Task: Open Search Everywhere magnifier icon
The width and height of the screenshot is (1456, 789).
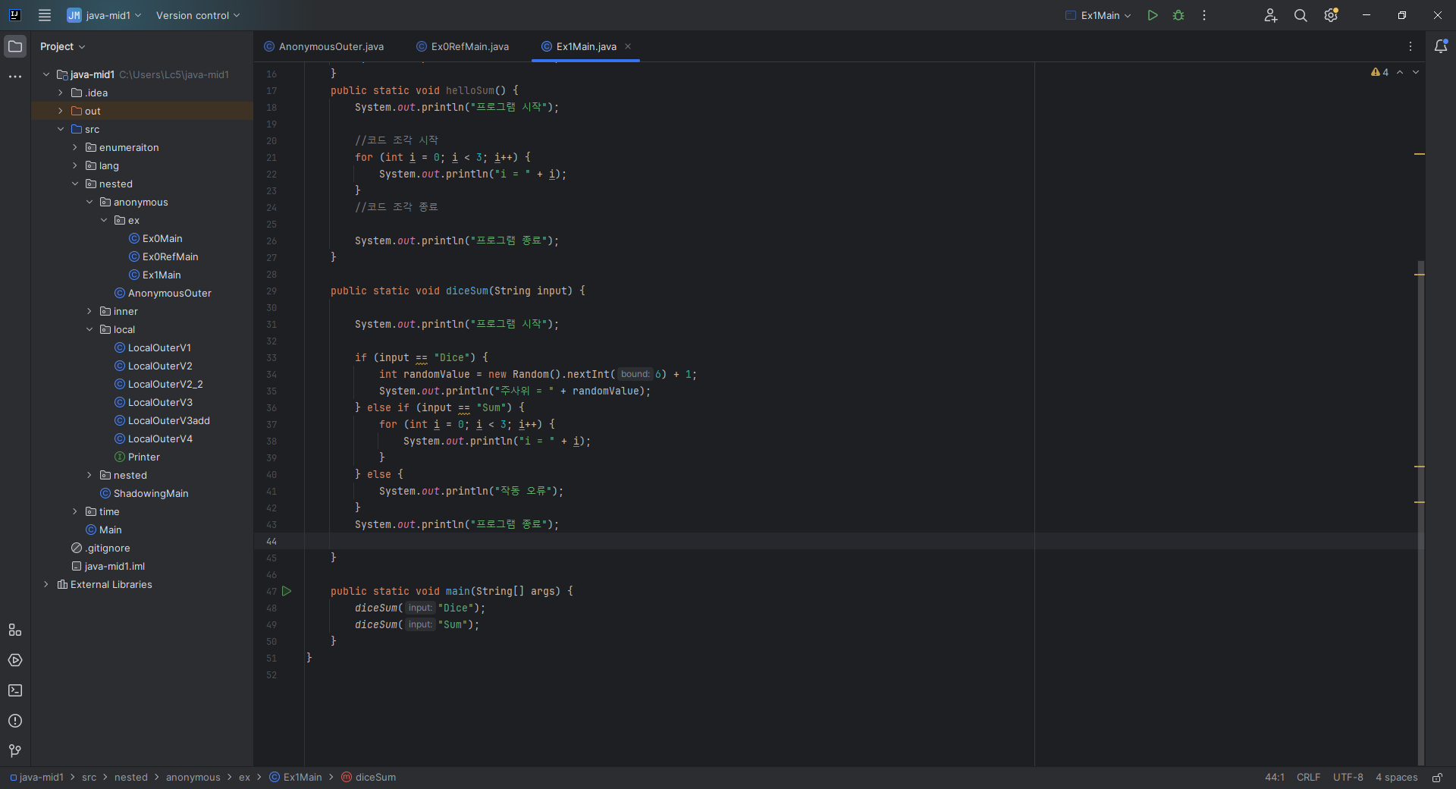Action: (x=1301, y=15)
